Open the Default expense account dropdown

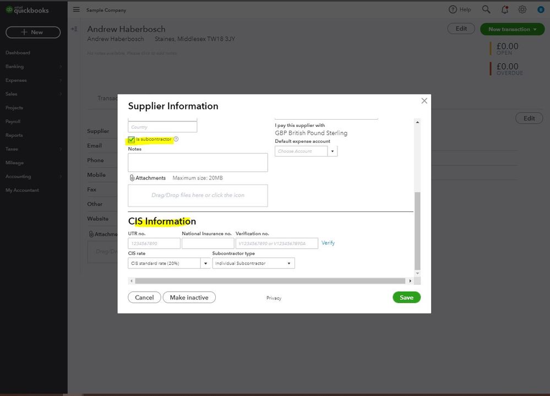pos(333,151)
